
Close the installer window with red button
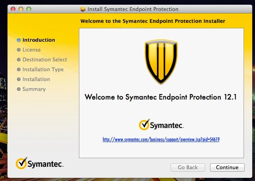pyautogui.click(x=13, y=9)
